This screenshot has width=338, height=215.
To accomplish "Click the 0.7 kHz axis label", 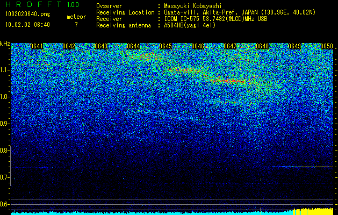I will pos(5,177).
